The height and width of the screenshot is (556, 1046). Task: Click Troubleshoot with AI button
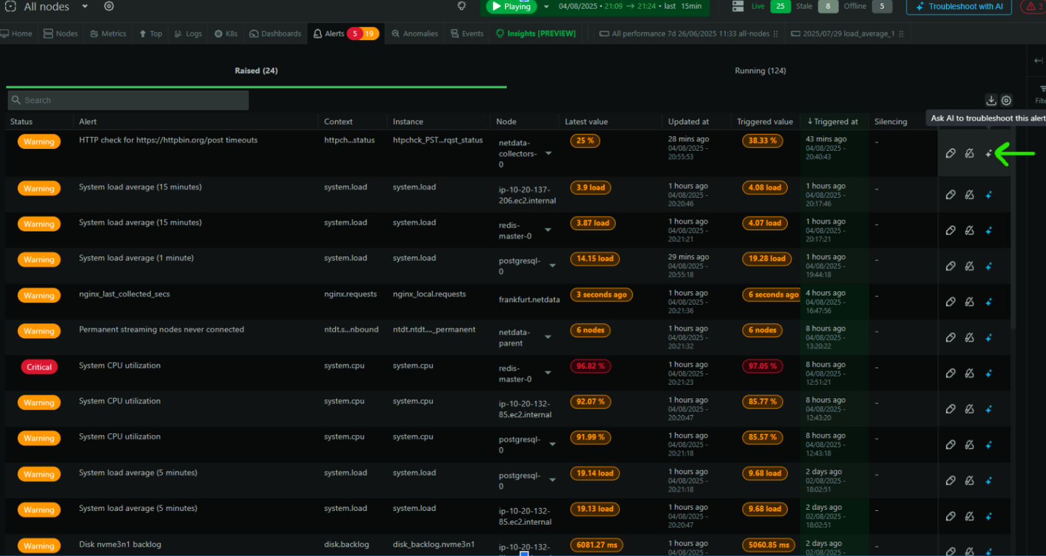coord(958,7)
